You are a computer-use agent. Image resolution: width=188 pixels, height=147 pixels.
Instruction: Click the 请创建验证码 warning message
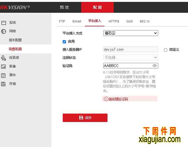click(x=130, y=99)
